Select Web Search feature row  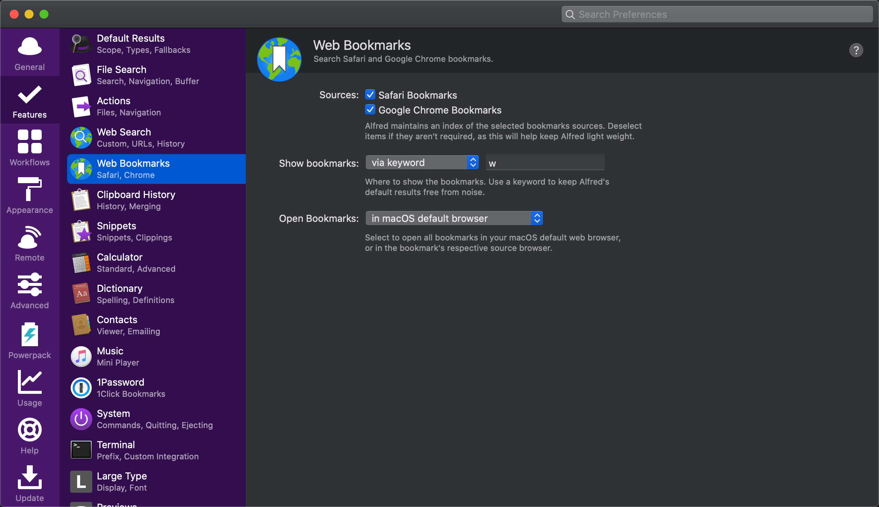156,138
